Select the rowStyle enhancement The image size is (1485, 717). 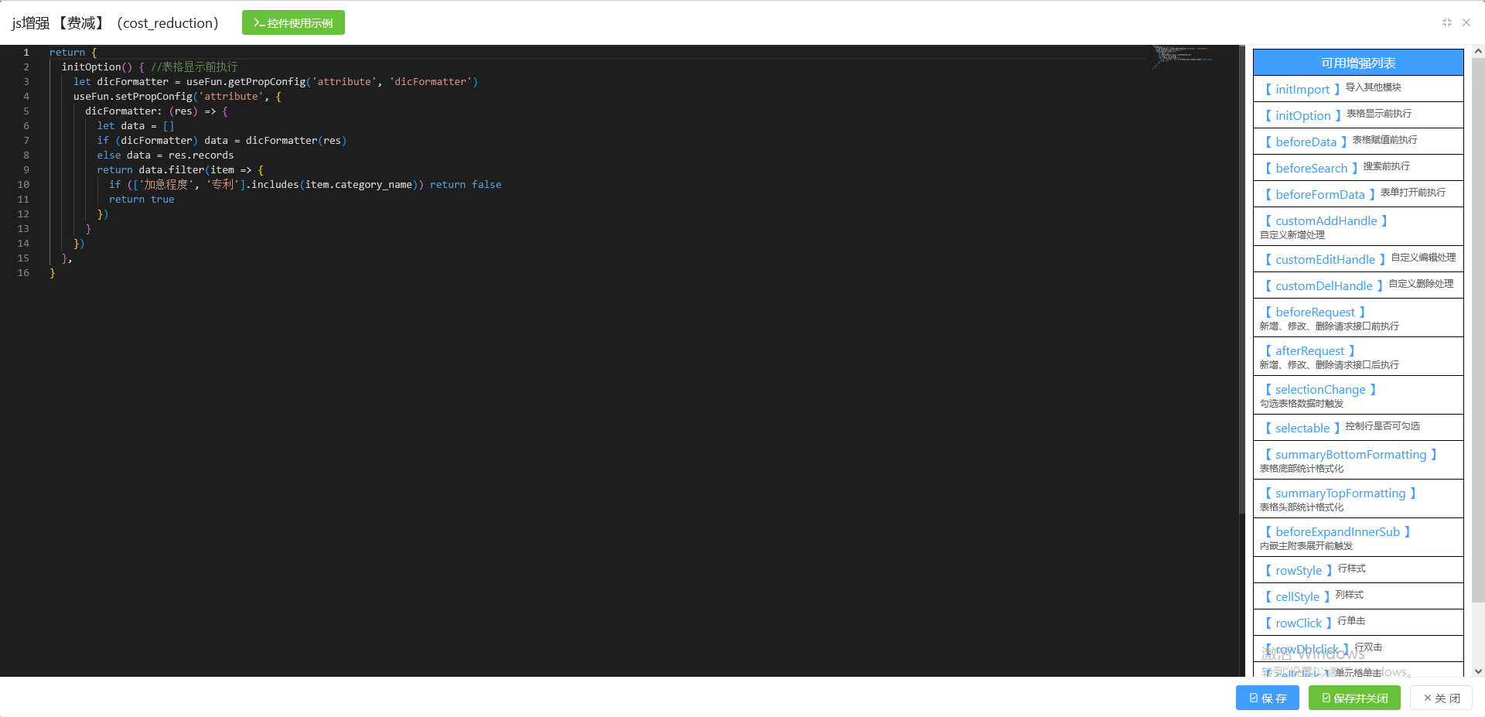[1299, 571]
